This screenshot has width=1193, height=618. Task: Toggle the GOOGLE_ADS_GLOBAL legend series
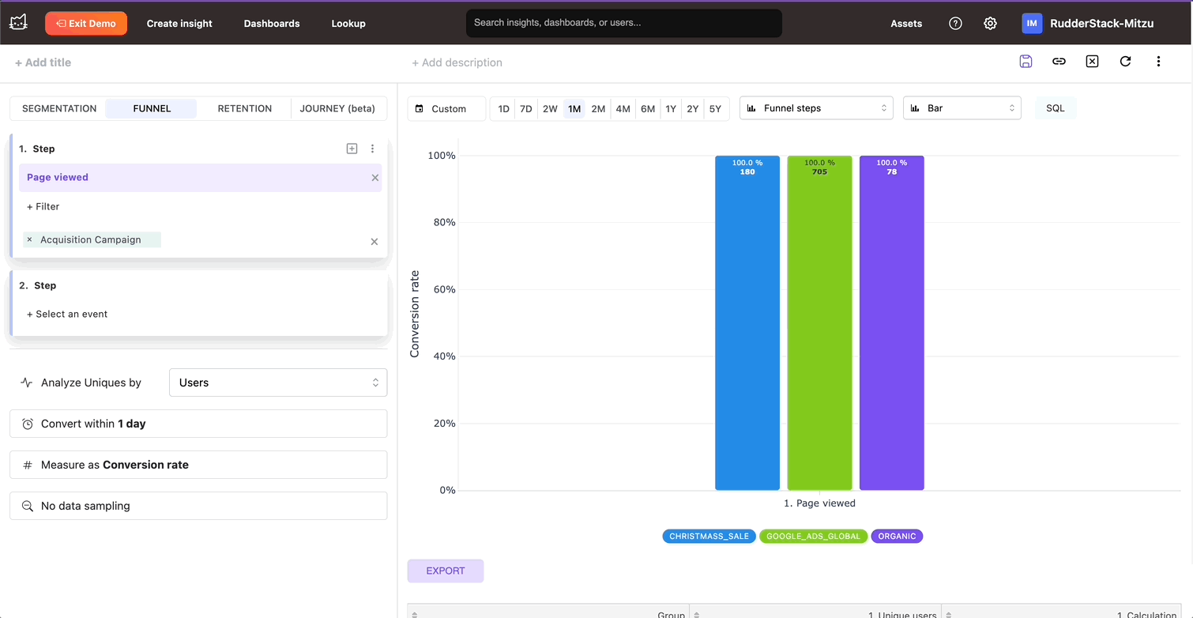pos(813,536)
